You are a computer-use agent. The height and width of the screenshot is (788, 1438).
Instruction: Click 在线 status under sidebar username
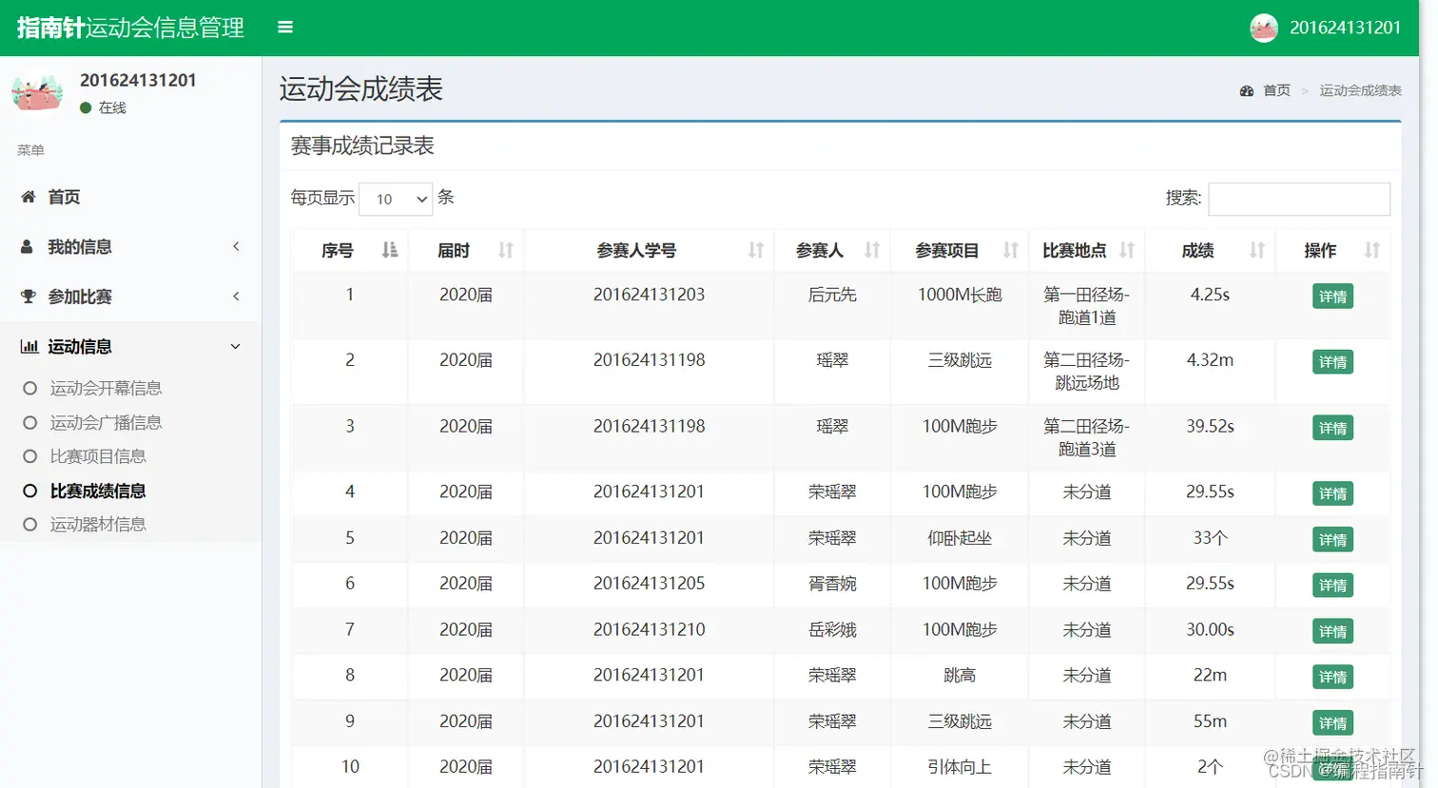pyautogui.click(x=112, y=107)
